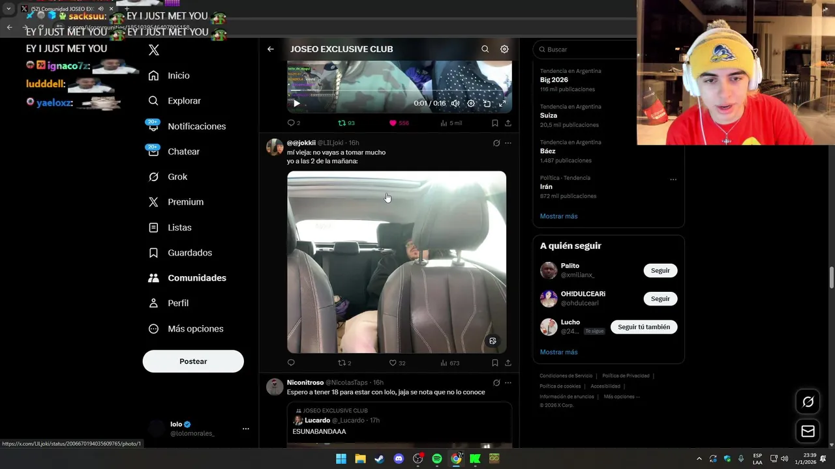Viewport: 835px width, 469px height.
Task: Bookmark the video post
Action: tap(495, 123)
